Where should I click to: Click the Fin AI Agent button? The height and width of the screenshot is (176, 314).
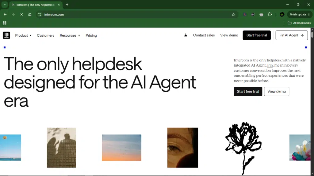pos(291,35)
